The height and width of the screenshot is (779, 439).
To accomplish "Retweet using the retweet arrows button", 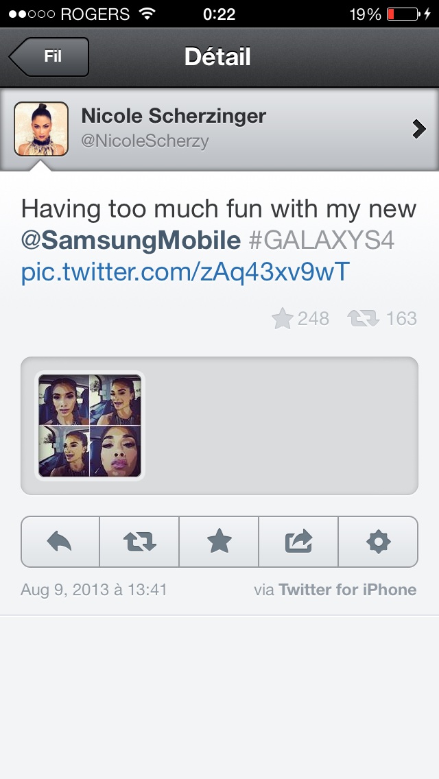I will click(139, 542).
